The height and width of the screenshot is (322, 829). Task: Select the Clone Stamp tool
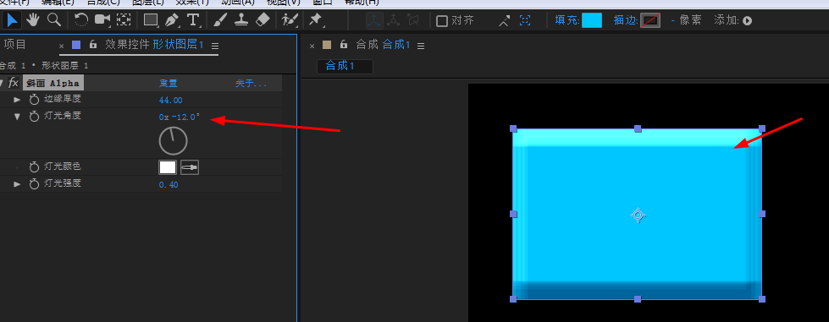pyautogui.click(x=241, y=20)
